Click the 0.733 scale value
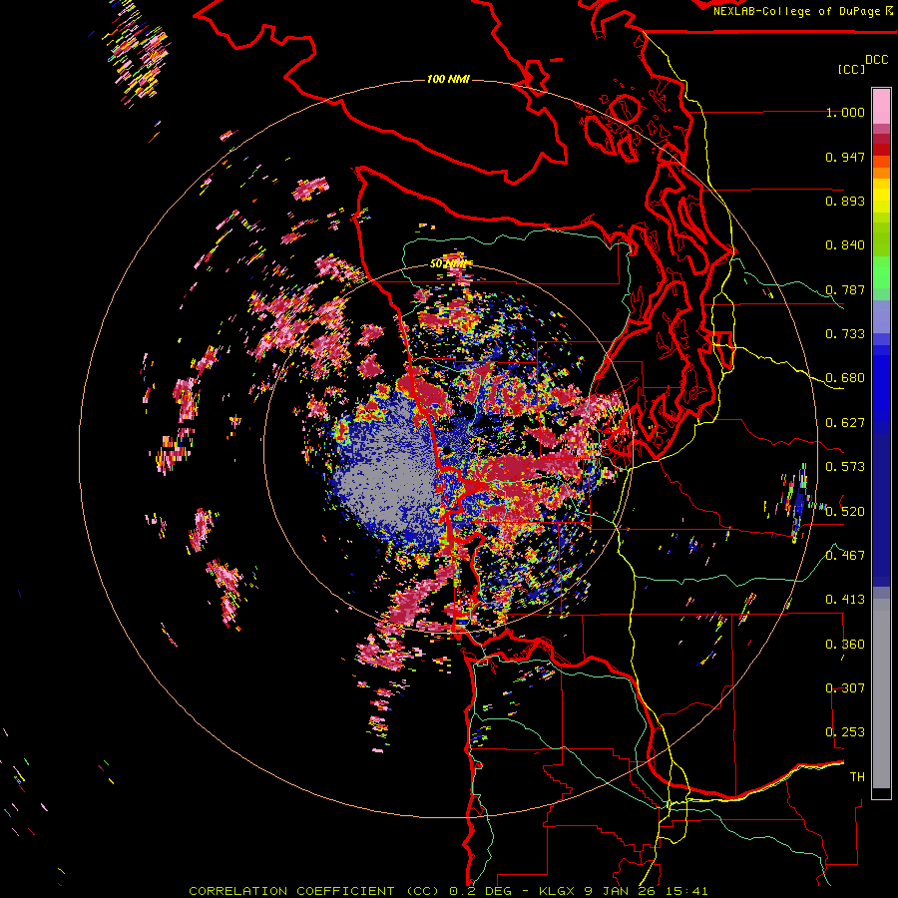The image size is (898, 898). [x=845, y=334]
